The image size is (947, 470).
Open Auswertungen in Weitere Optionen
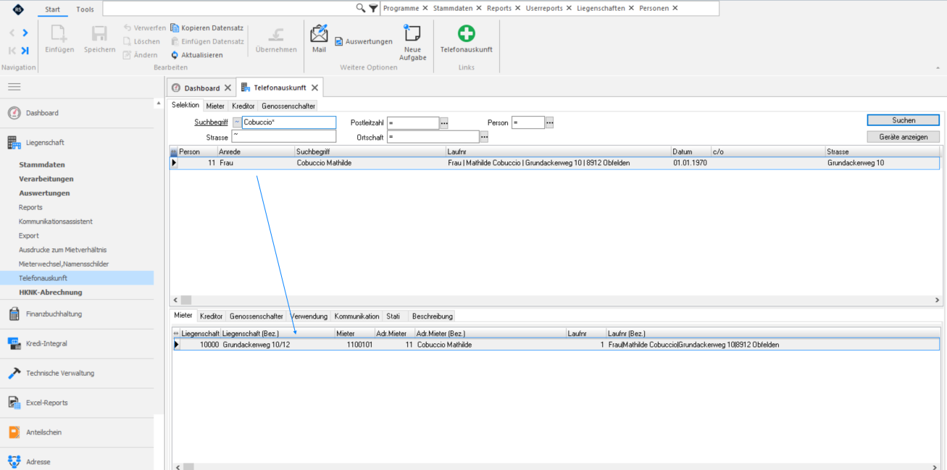pyautogui.click(x=364, y=41)
